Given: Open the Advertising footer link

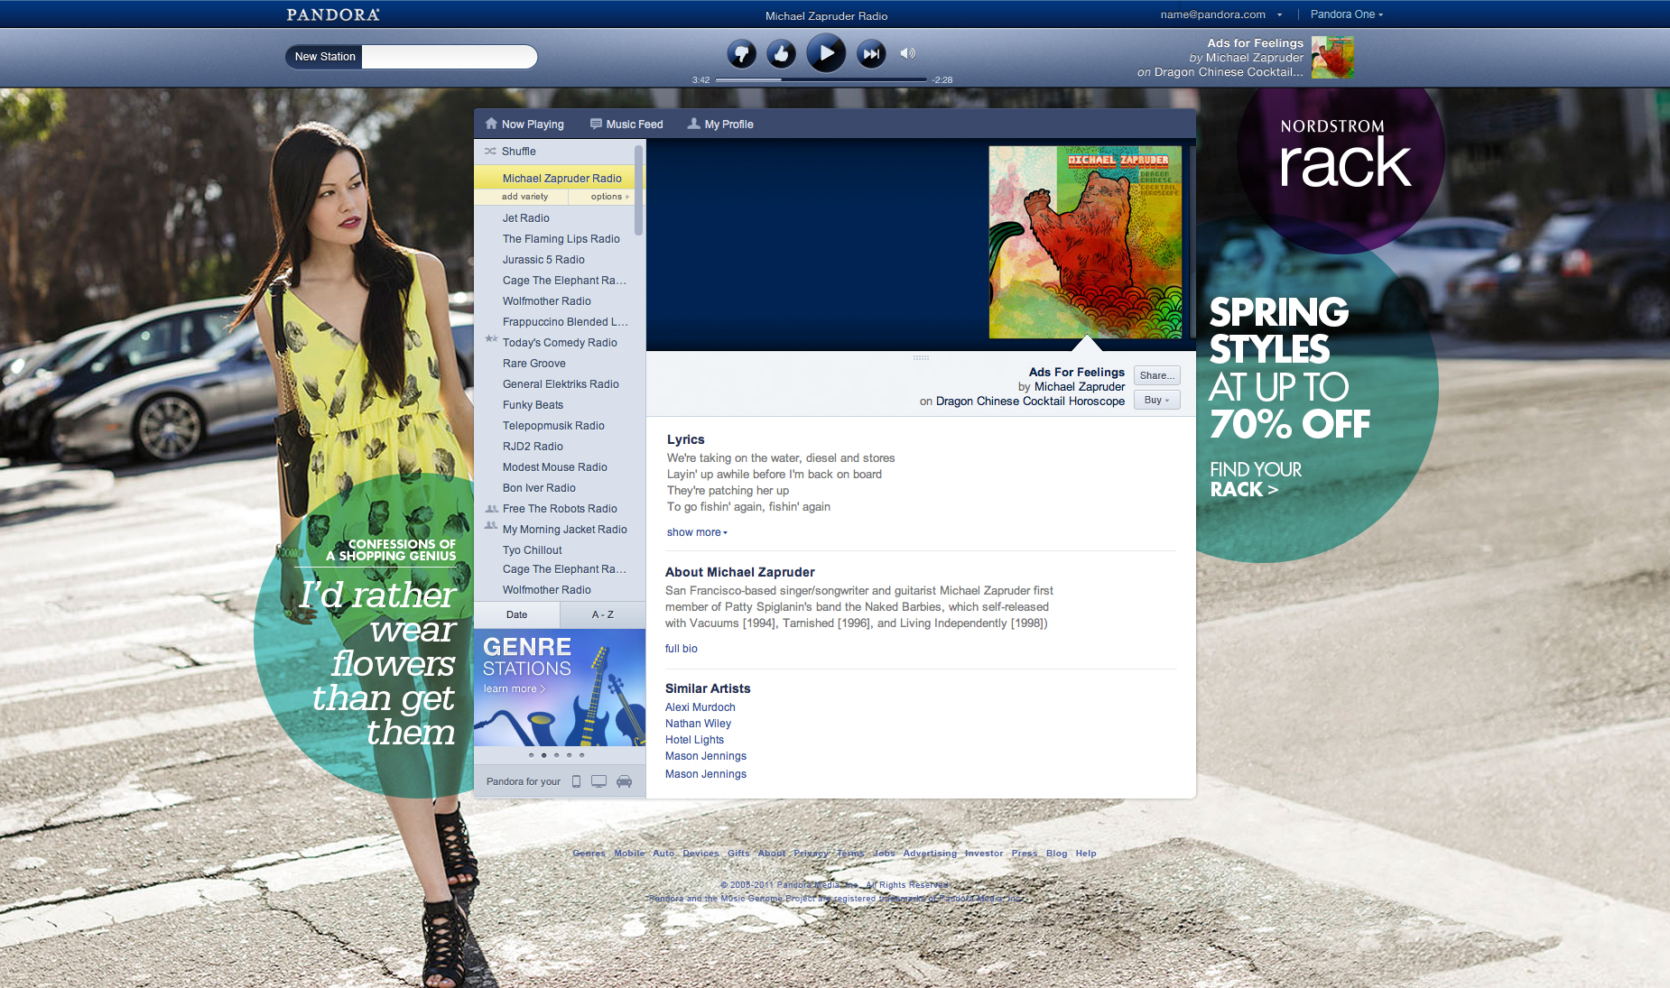Looking at the screenshot, I should pyautogui.click(x=930, y=854).
